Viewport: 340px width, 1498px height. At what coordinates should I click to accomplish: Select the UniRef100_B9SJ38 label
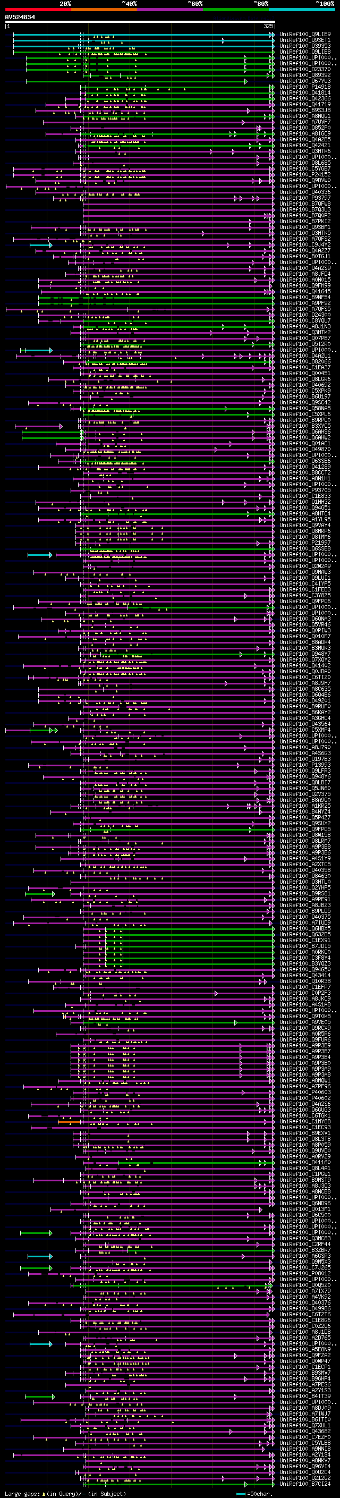tap(305, 110)
